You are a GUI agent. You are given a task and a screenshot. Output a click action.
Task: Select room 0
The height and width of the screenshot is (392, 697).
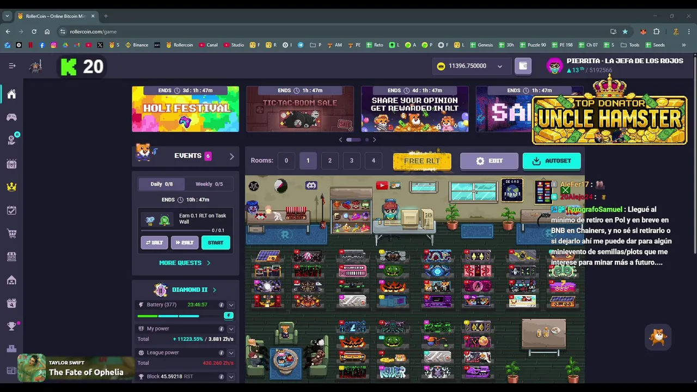pos(286,161)
